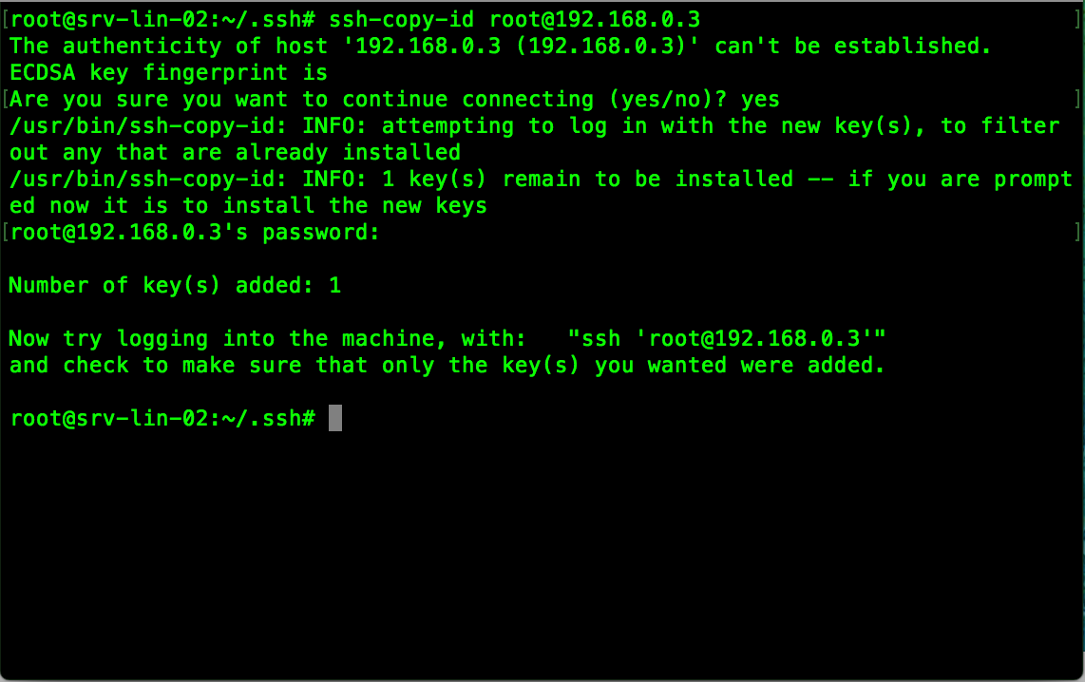This screenshot has width=1085, height=682.
Task: Click the ECDSA key fingerprint line
Action: tap(168, 72)
